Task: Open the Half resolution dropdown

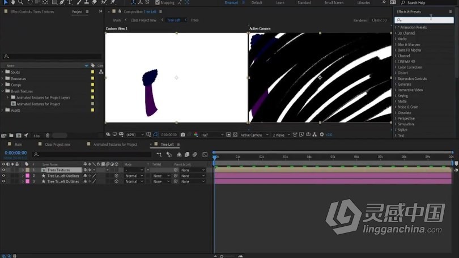Action: 212,135
